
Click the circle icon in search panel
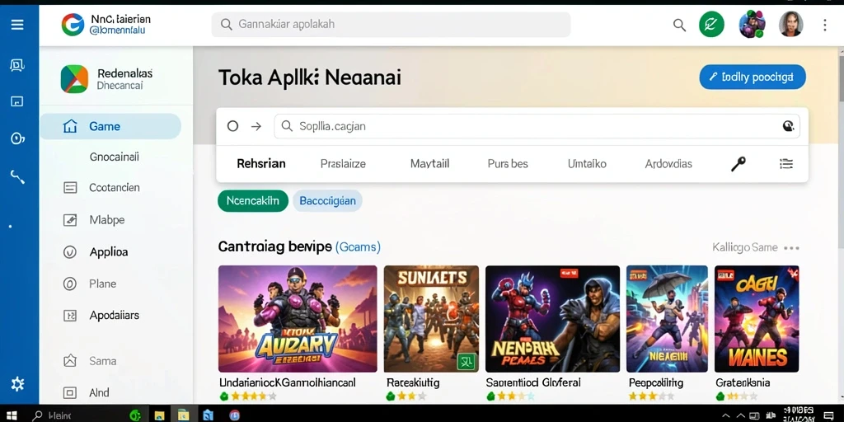[x=232, y=126]
